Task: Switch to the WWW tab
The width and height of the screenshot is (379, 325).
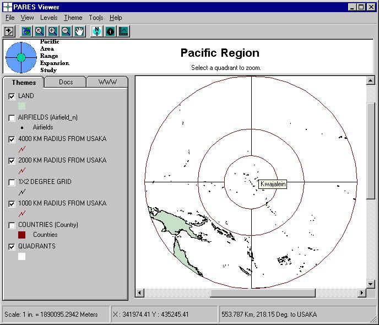Action: tap(107, 82)
